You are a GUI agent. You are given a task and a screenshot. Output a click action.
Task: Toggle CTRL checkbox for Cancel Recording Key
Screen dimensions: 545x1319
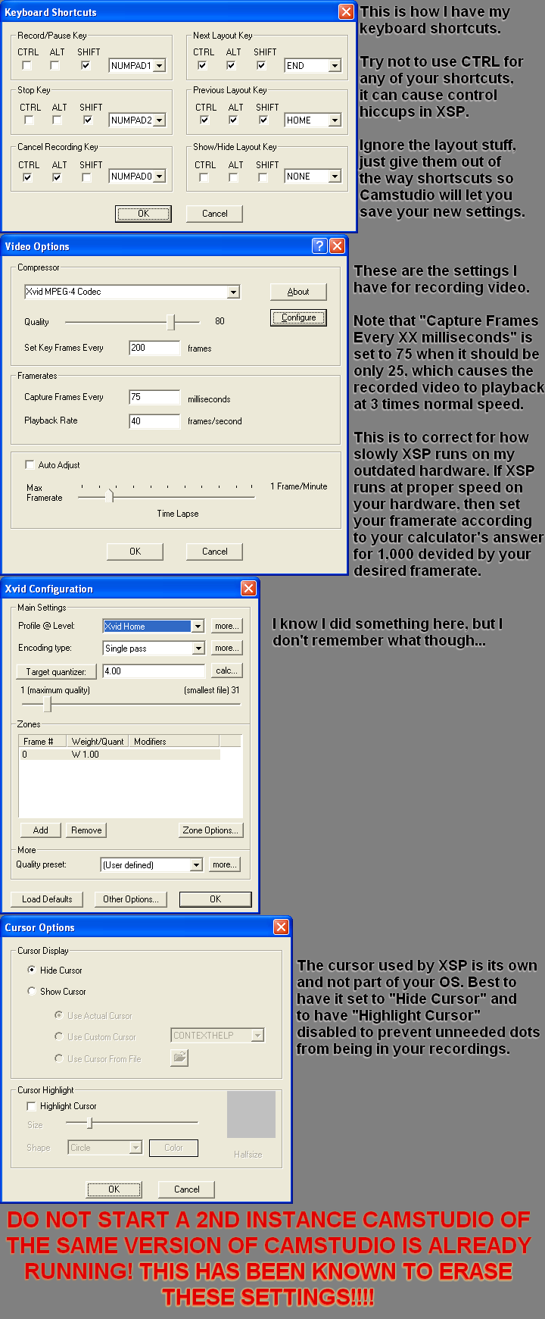click(x=27, y=177)
